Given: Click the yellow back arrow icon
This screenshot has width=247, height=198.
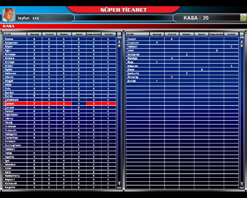Looking at the screenshot, I should pos(244,18).
